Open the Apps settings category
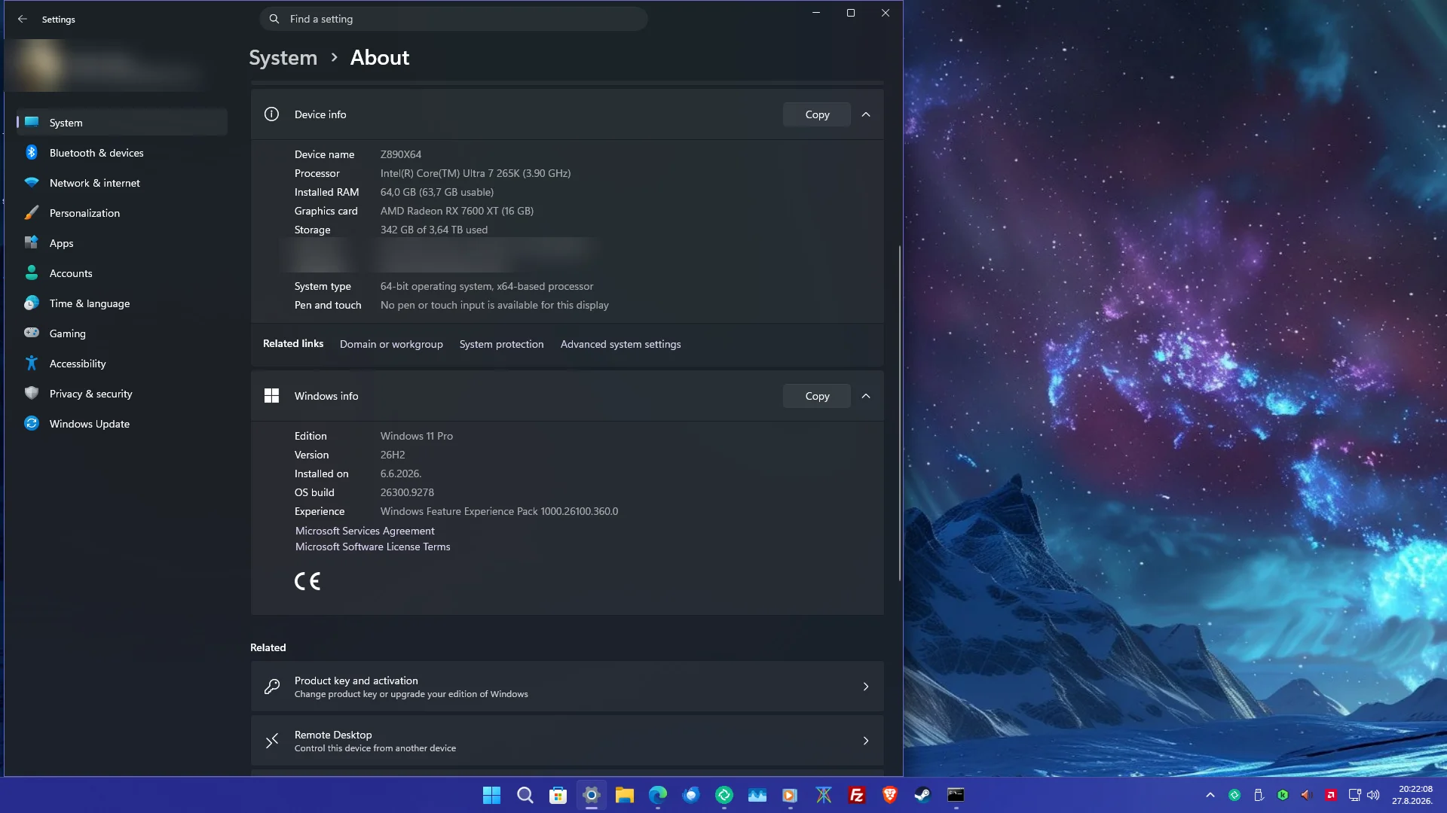This screenshot has height=813, width=1447. pos(122,243)
